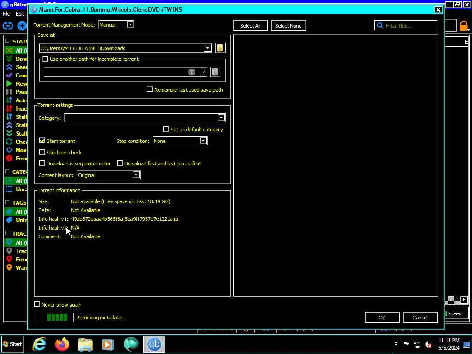Open Internet Explorer from taskbar
This screenshot has width=472, height=354.
[39, 344]
